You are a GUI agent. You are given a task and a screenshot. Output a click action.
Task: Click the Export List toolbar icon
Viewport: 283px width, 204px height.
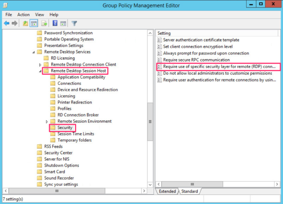(x=44, y=23)
